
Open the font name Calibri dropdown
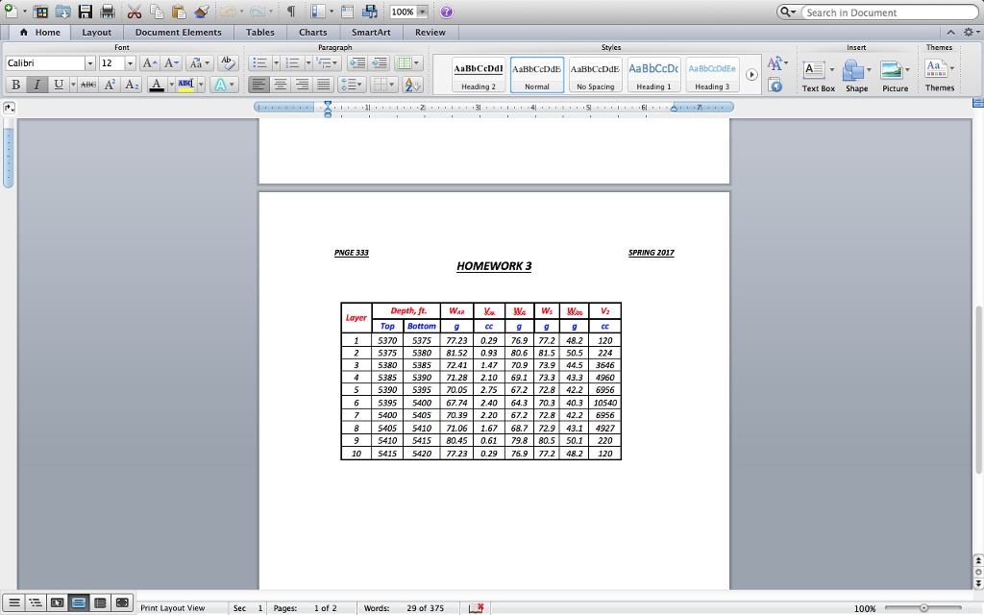coord(90,63)
